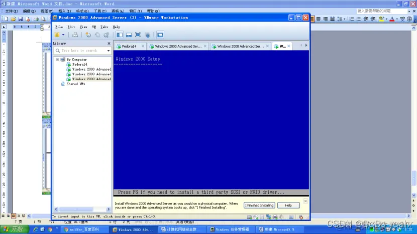Open the View menu in VMware

tap(83, 27)
